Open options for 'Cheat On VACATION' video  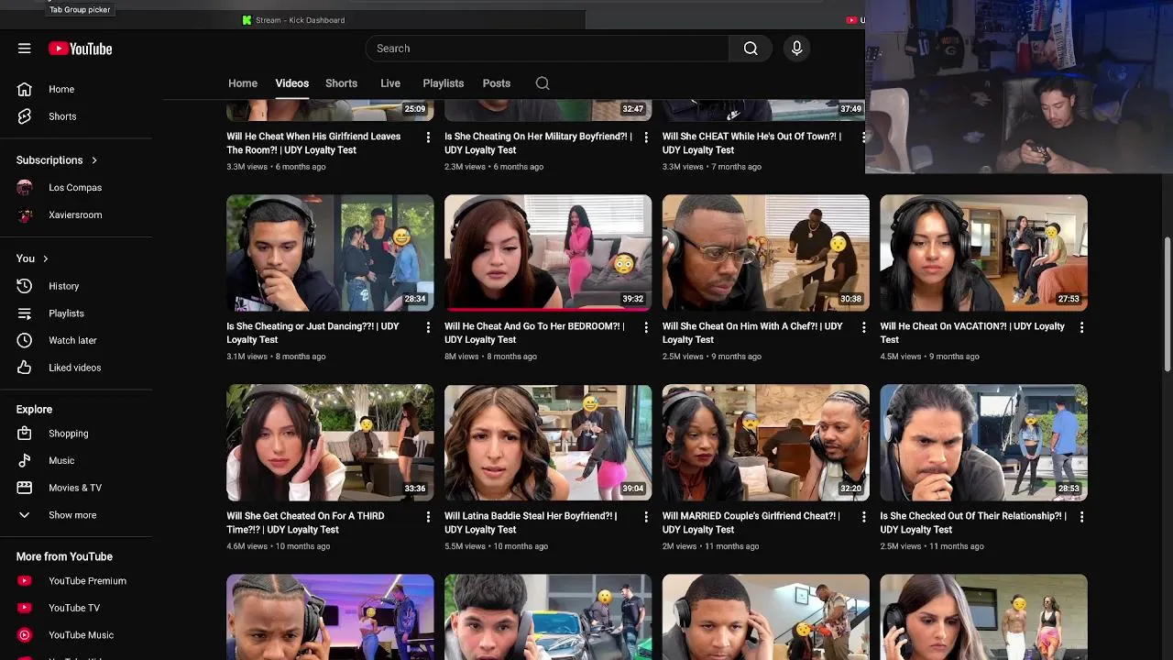1081,327
